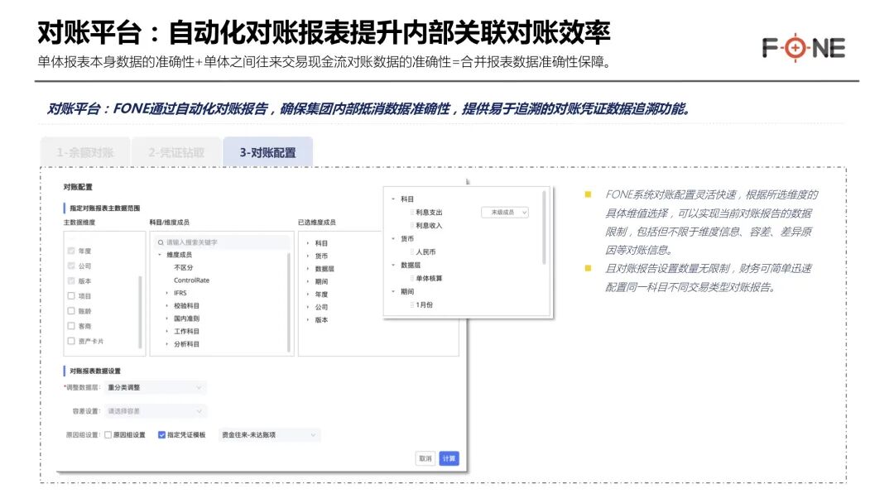894x503 pixels.
Task: Click the 计算 button
Action: click(x=449, y=457)
